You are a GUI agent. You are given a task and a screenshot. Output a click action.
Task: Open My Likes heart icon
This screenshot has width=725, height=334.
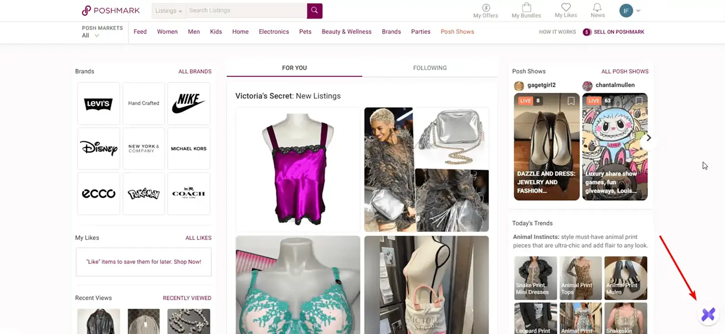[566, 7]
